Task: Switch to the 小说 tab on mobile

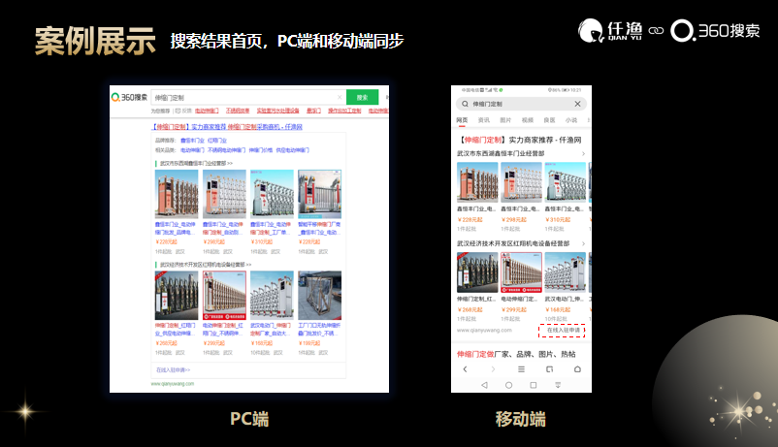Action: (571, 120)
